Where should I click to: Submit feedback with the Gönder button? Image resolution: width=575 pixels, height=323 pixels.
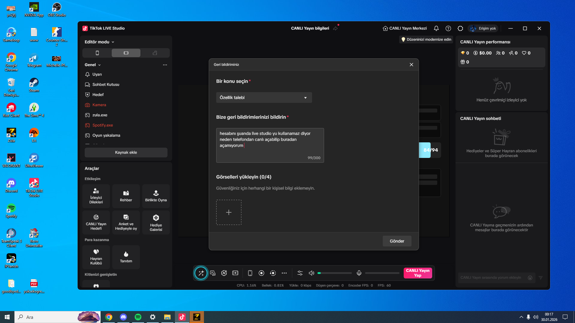coord(397,241)
